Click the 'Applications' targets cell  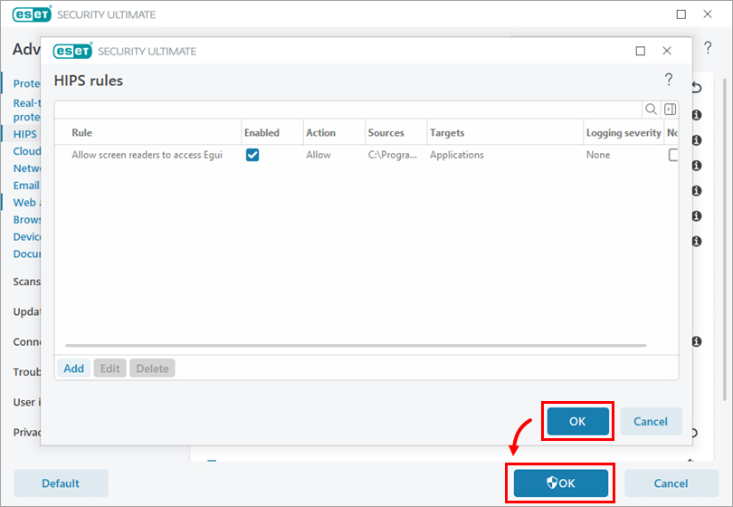coord(457,155)
